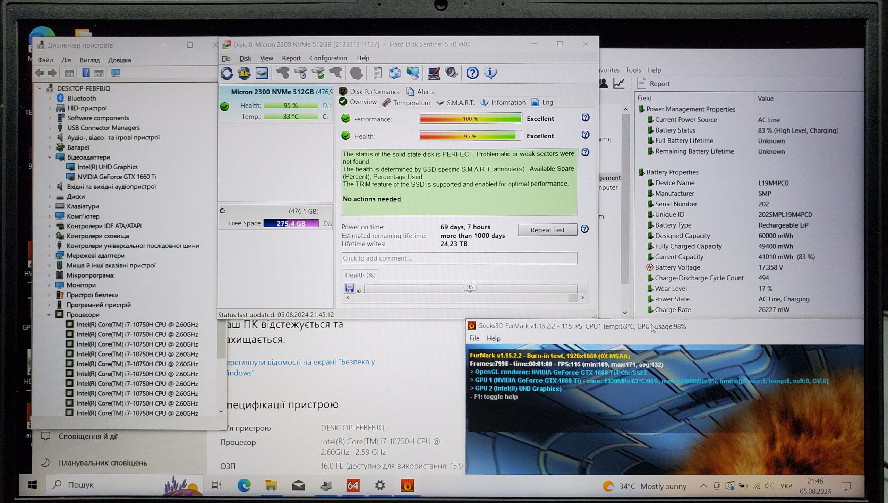Click the 'Click to add comment' field
The height and width of the screenshot is (503, 888).
click(459, 258)
